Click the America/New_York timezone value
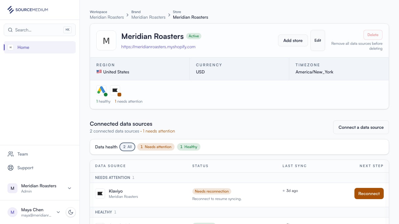This screenshot has width=399, height=224. [x=315, y=72]
